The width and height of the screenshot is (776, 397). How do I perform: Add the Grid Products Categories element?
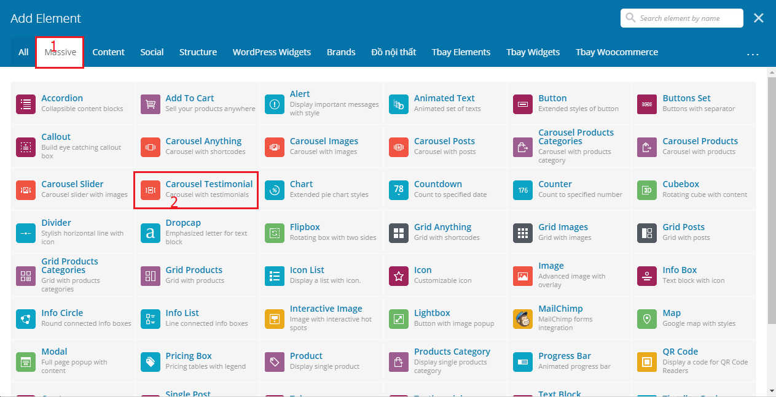(73, 276)
